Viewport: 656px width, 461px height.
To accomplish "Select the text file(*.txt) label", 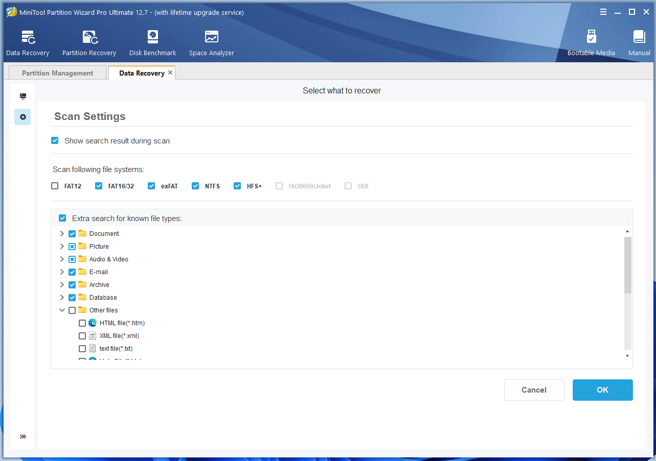I will (116, 348).
